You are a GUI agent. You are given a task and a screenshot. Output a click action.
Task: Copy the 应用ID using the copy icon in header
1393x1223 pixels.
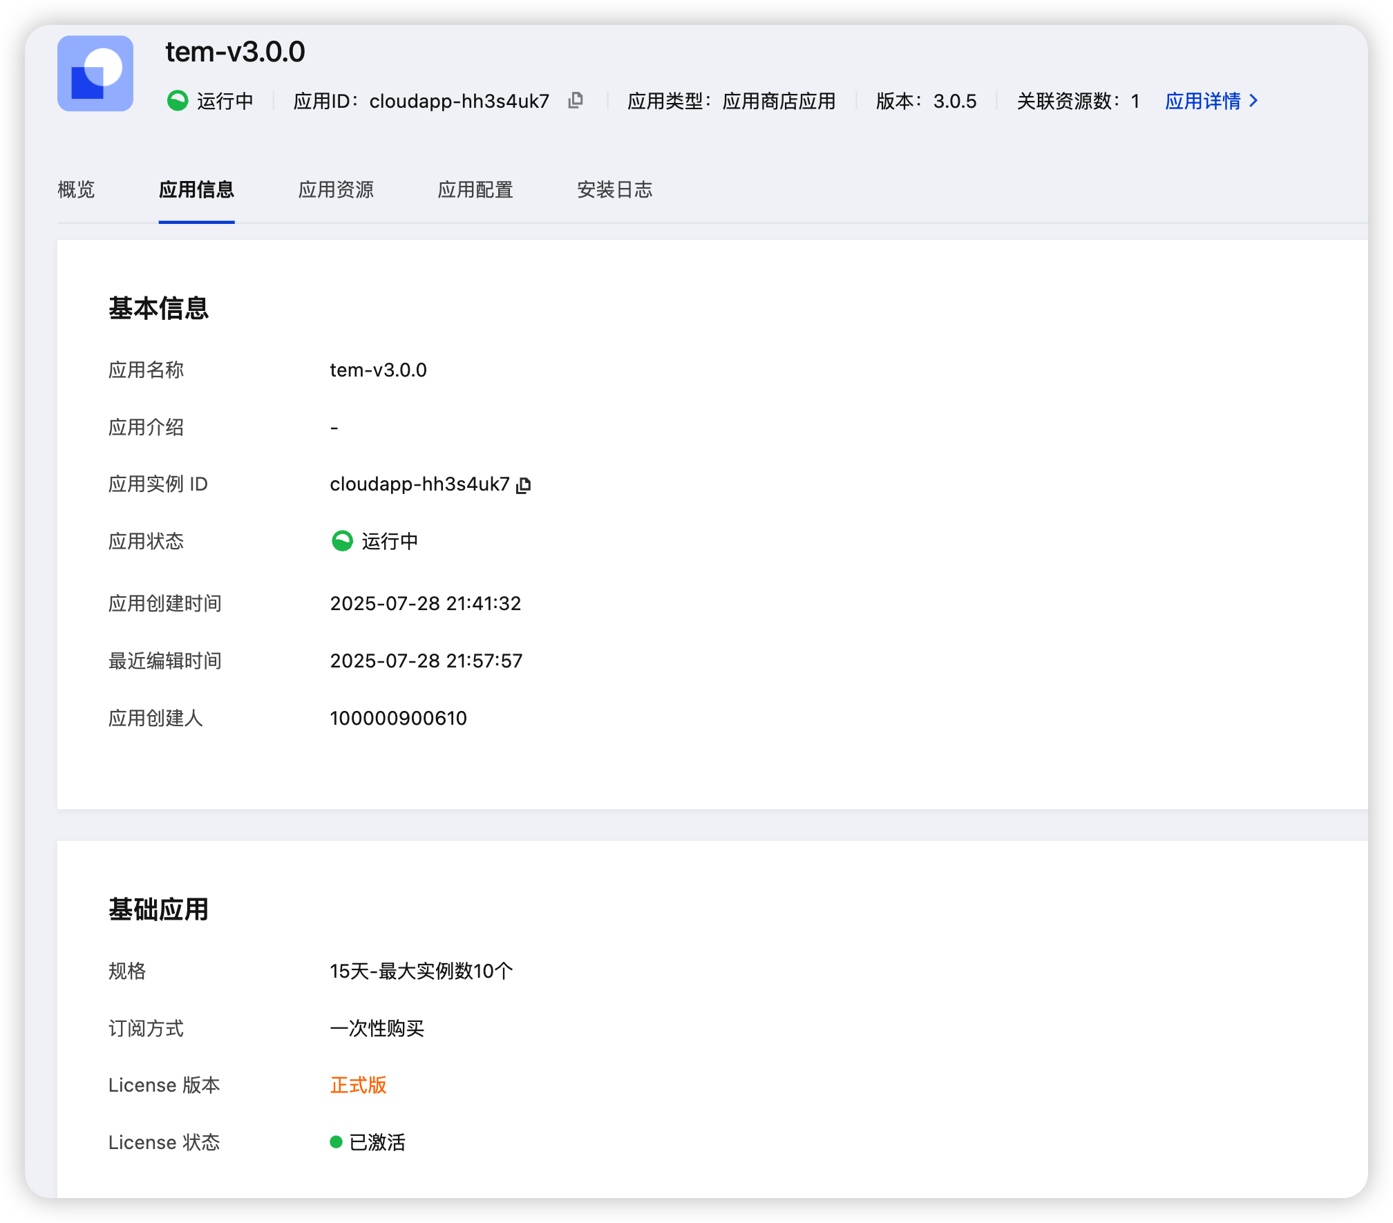(x=576, y=101)
